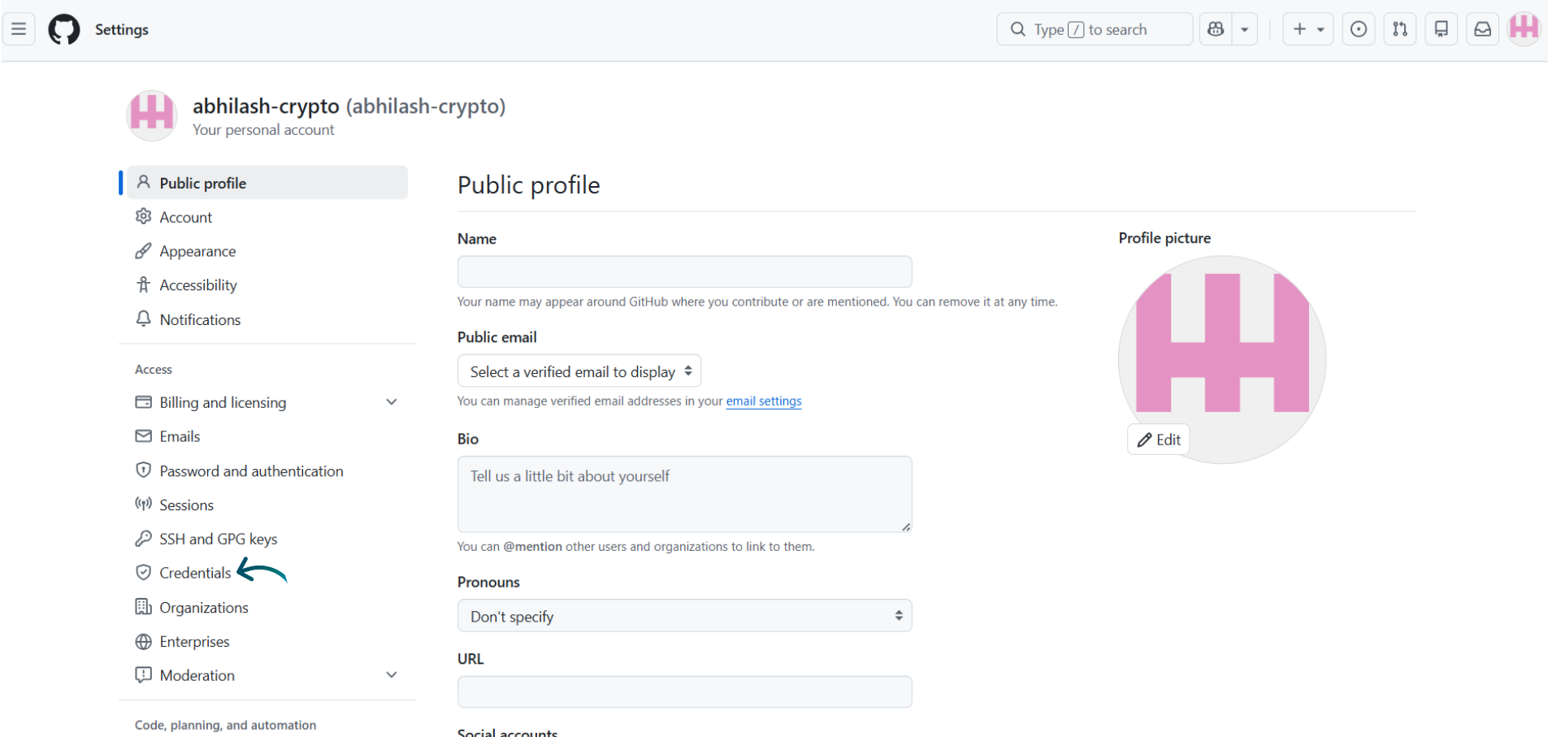Open Notifications settings in sidebar

(200, 319)
